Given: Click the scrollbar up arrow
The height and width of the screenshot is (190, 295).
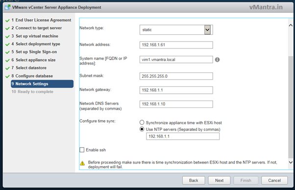Looking at the screenshot, I should pos(291,25).
